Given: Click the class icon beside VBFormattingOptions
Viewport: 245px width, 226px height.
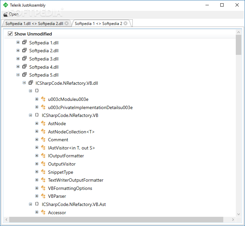Looking at the screenshot, I should coord(43,188).
